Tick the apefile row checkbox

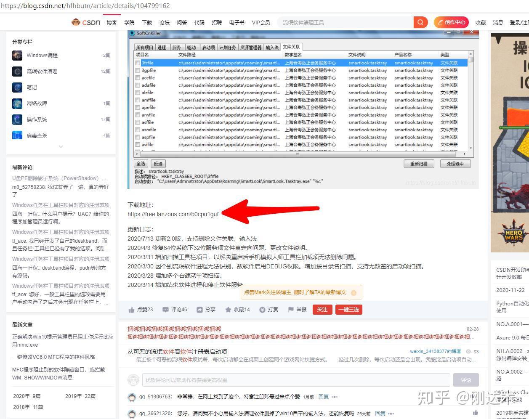[x=138, y=107]
